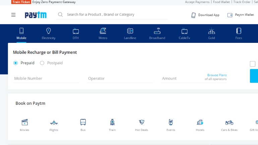Switch to the Mobile recharge tab
258x145 pixels.
point(21,34)
